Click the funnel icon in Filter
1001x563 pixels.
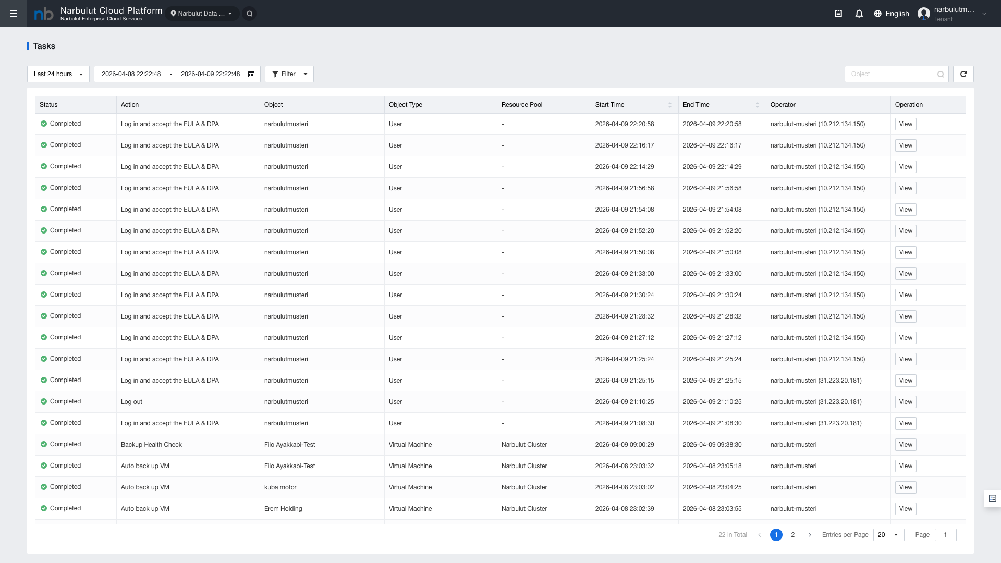pos(275,74)
